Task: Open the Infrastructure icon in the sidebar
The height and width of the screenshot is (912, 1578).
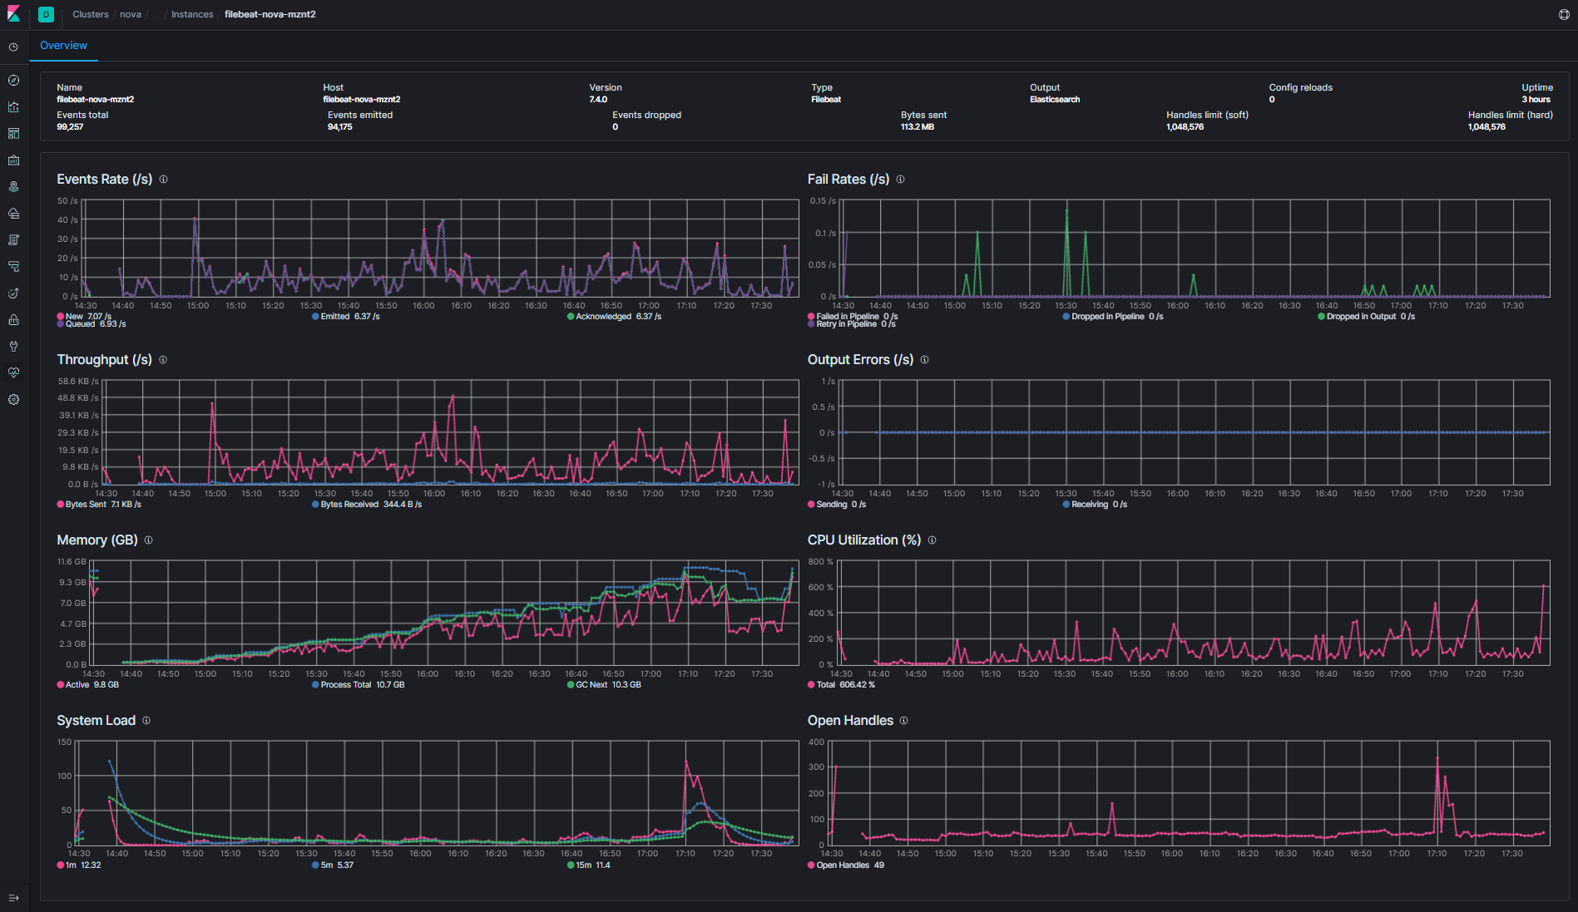Action: point(13,214)
